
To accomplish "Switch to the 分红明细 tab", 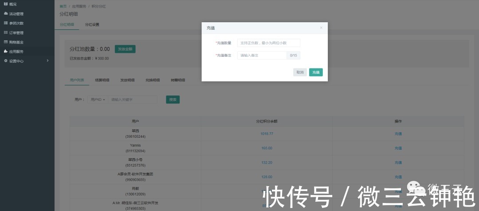I will tap(67, 24).
